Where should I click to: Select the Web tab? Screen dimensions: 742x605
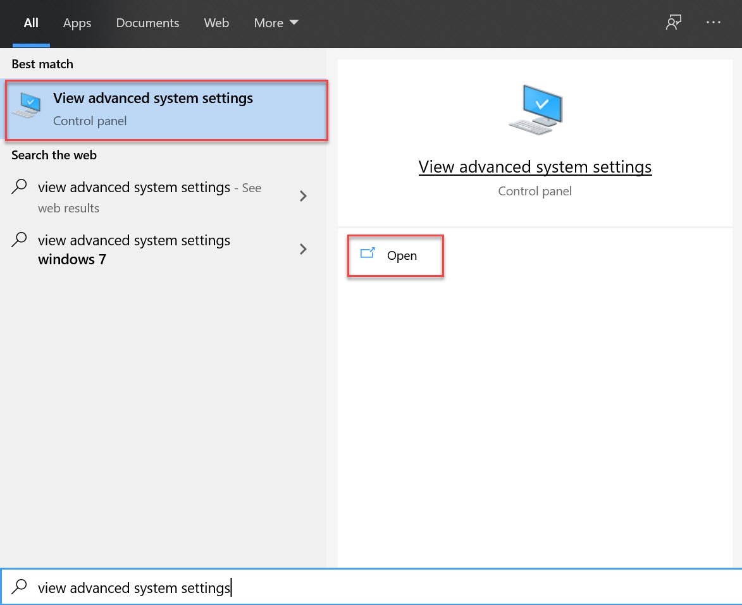[216, 23]
